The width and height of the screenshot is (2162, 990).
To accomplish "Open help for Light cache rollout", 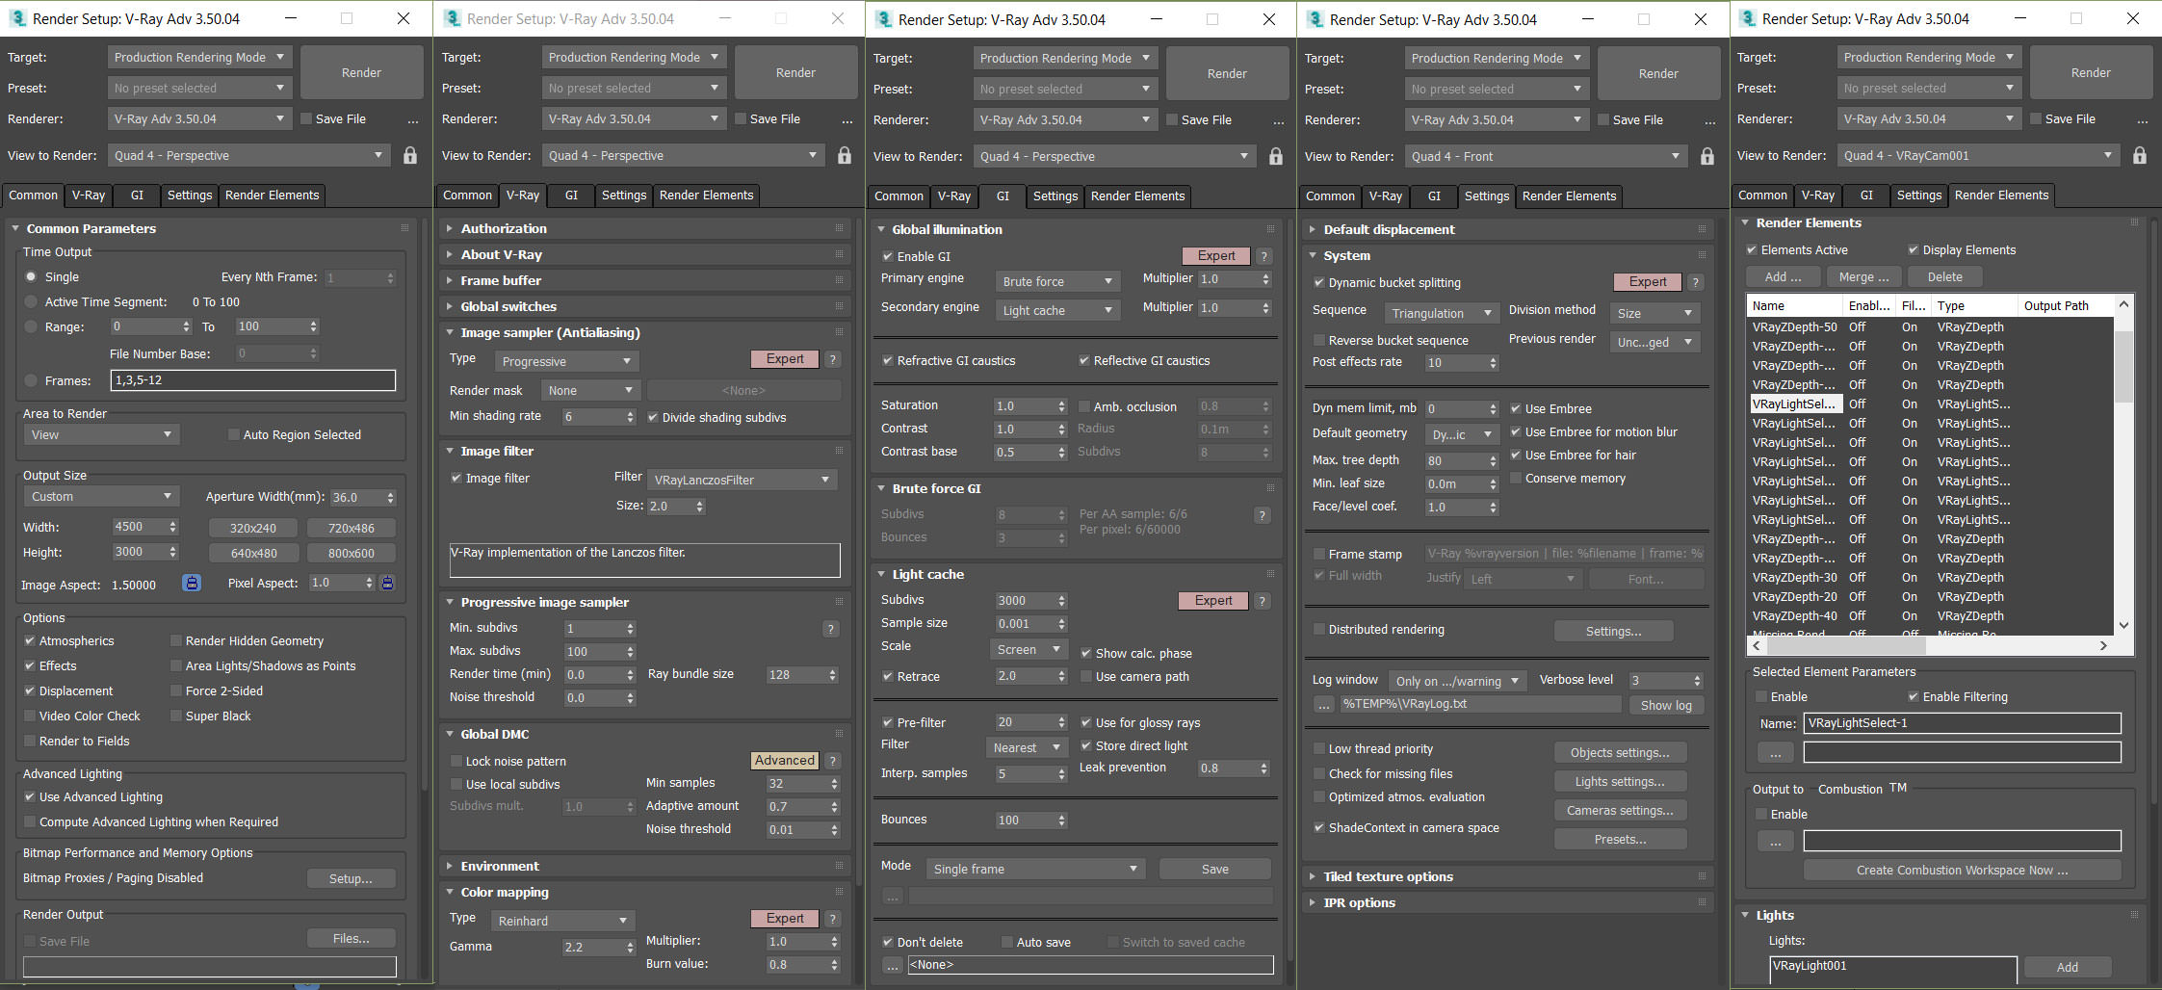I will tap(1262, 601).
